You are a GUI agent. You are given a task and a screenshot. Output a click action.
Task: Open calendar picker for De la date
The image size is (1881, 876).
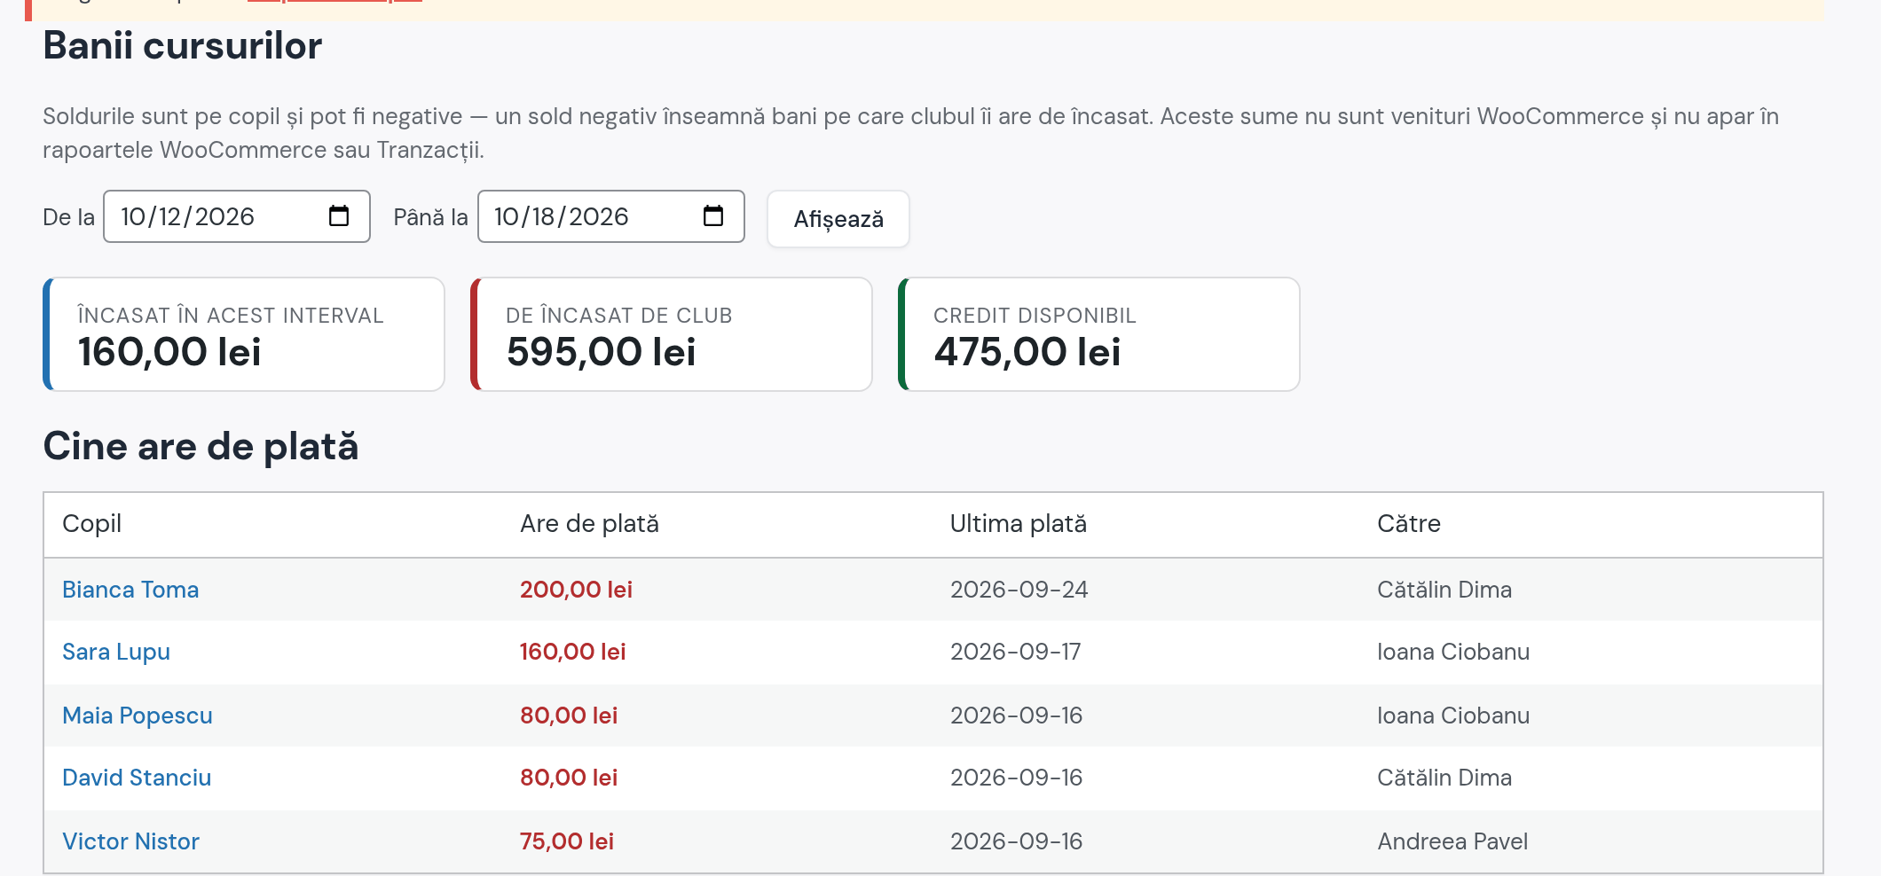coord(339,216)
